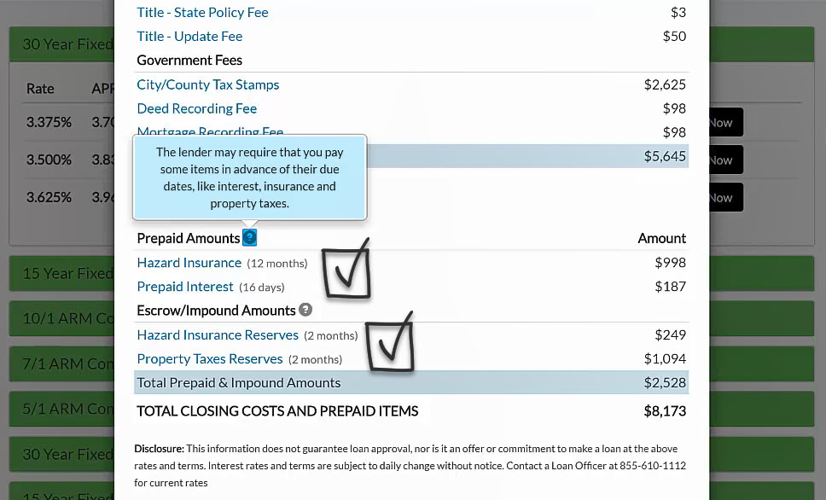Open Mortgage Recording Fee details
The width and height of the screenshot is (826, 500).
[210, 132]
